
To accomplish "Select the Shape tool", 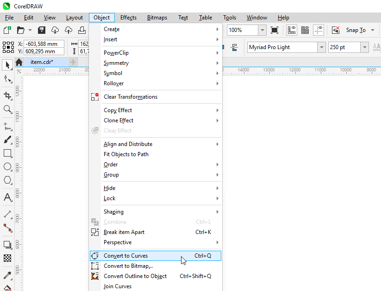I will [7, 79].
